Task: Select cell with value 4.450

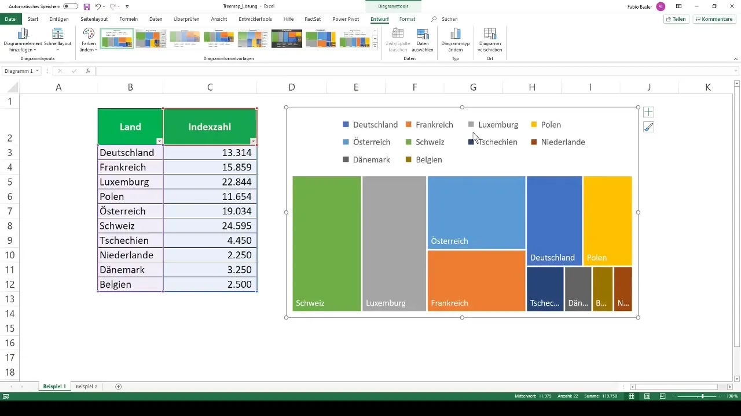Action: point(210,240)
